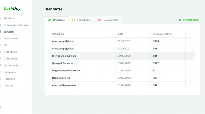The height and width of the screenshot is (114, 205).
Task: Click the yellow clock icon beside В обработке
Action: pyautogui.click(x=73, y=20)
